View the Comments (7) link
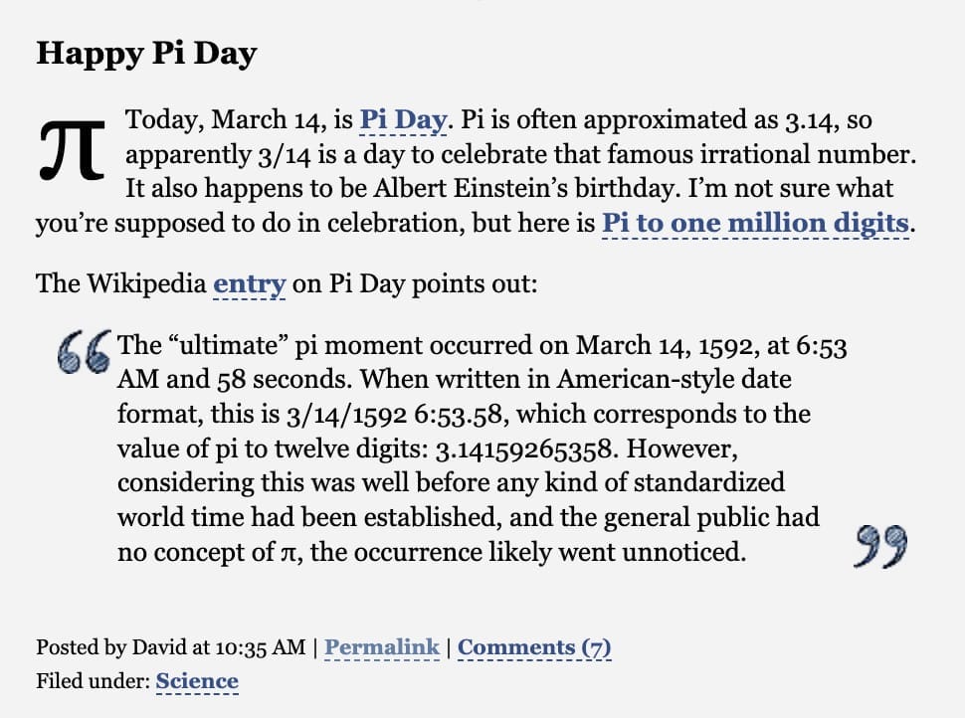 (534, 647)
